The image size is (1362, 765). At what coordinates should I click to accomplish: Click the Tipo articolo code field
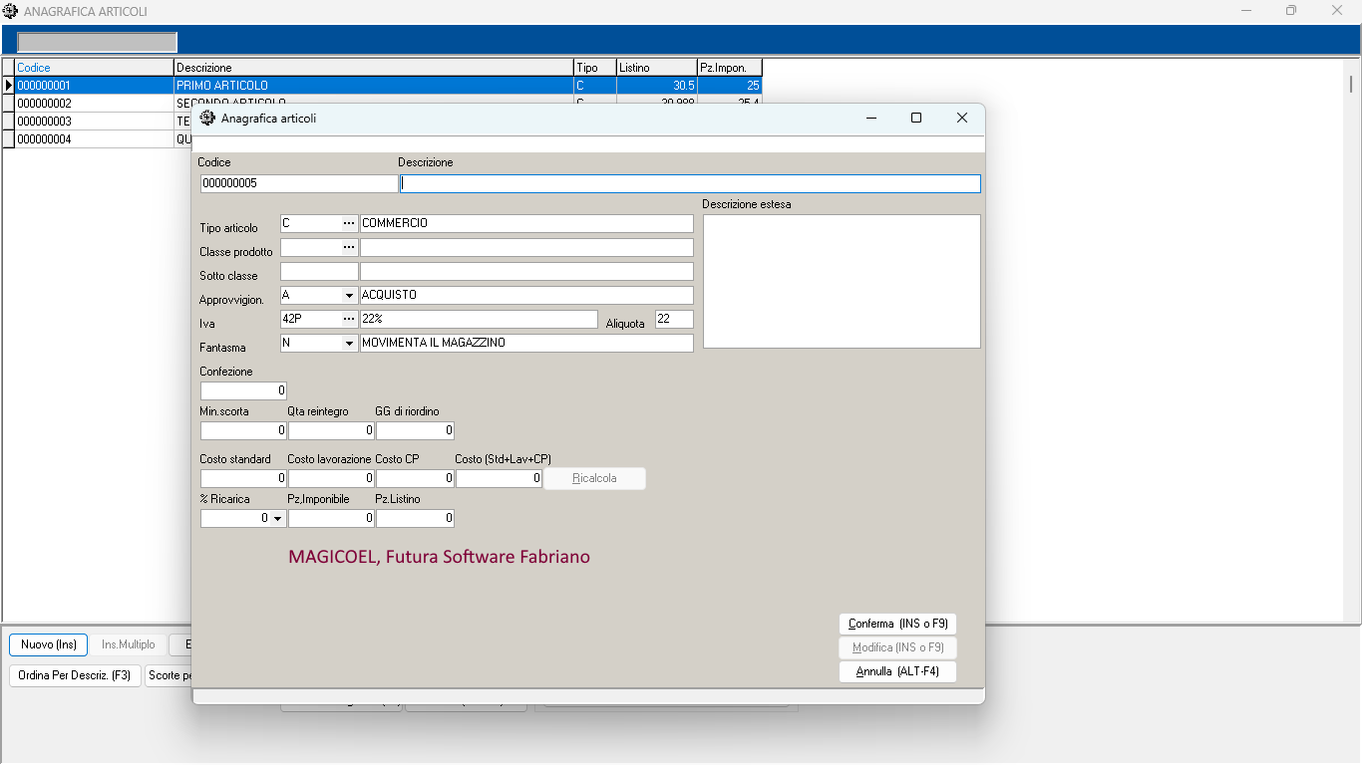pyautogui.click(x=310, y=223)
